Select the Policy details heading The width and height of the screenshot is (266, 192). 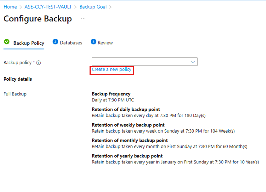[18, 79]
